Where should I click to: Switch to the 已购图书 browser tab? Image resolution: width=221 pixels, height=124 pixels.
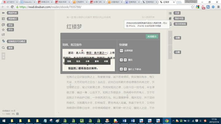click(80, 2)
